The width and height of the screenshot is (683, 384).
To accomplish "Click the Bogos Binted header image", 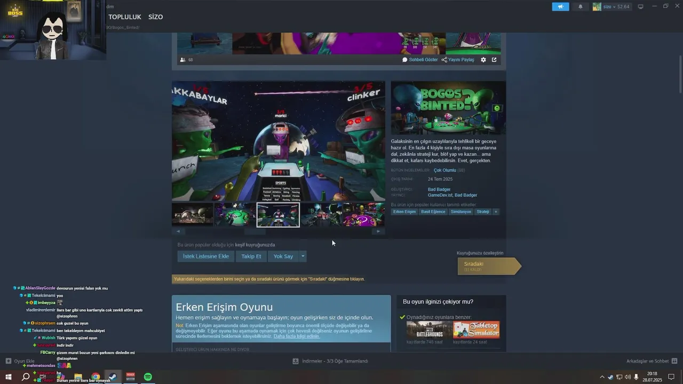I will [x=448, y=108].
